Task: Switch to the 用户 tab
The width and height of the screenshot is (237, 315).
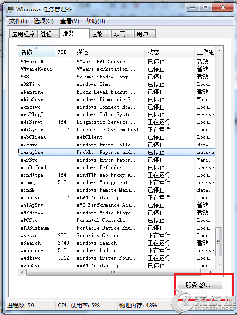Action: (145, 34)
